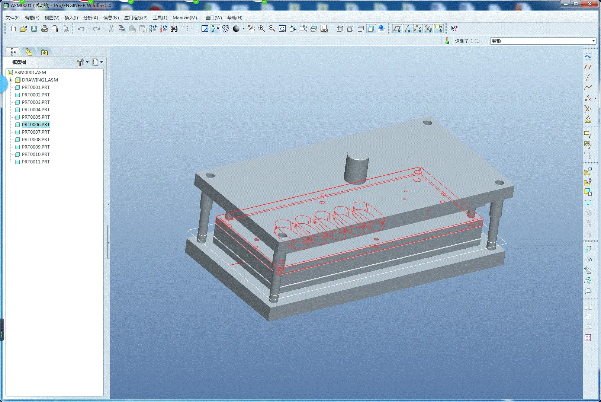Image resolution: width=601 pixels, height=402 pixels.
Task: Click the Find binoculars icon
Action: pos(174,29)
